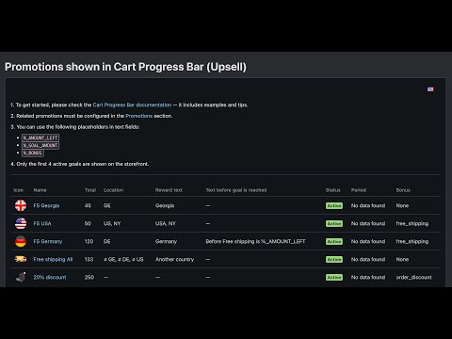Open the Promotions section link
Viewport: 452px width, 339px height.
[138, 116]
